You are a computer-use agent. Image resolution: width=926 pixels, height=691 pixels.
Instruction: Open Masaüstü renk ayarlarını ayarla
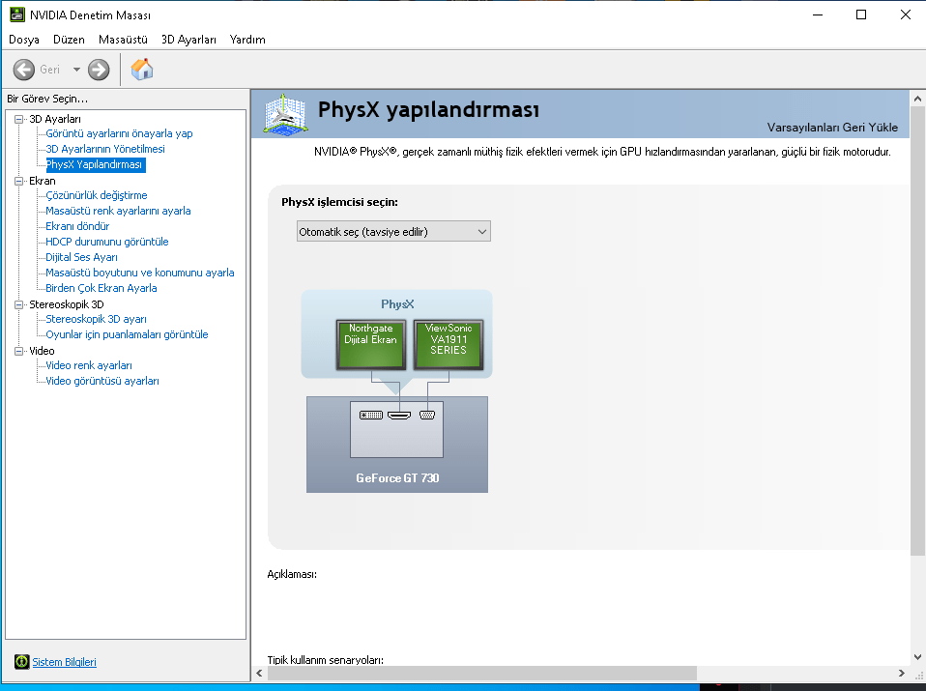coord(118,211)
